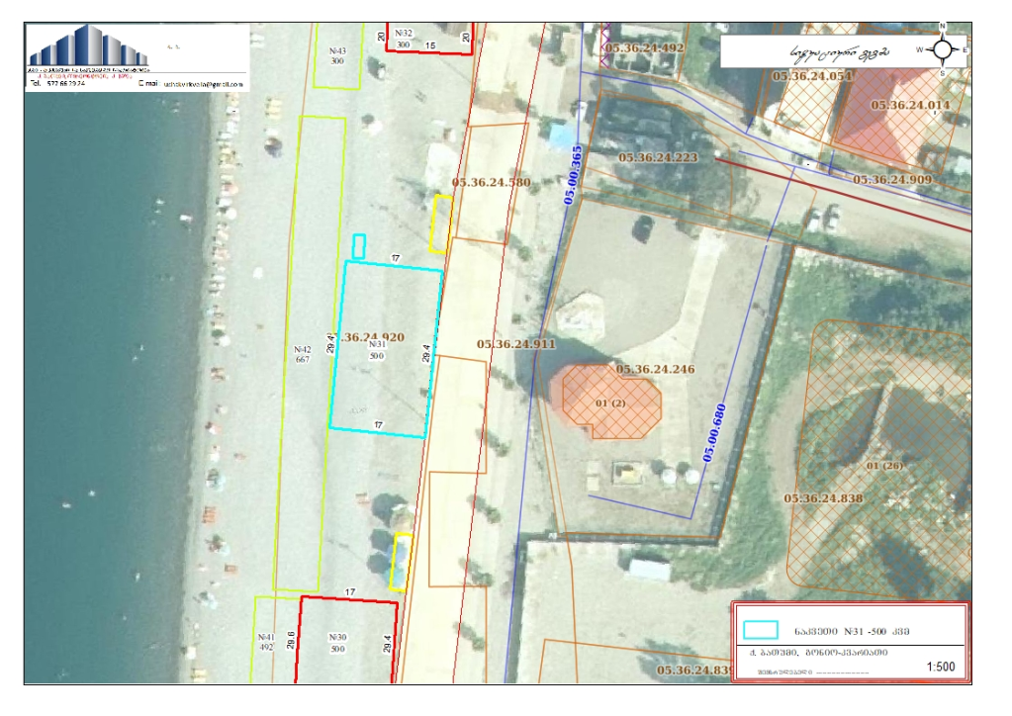Click the legend text "ნაკვეთი №31 -500 კვმ"

852,631
